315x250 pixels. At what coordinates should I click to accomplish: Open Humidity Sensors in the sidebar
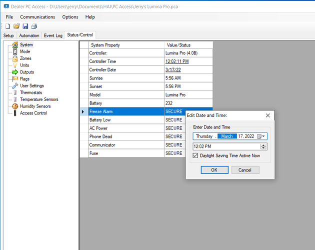(35, 106)
